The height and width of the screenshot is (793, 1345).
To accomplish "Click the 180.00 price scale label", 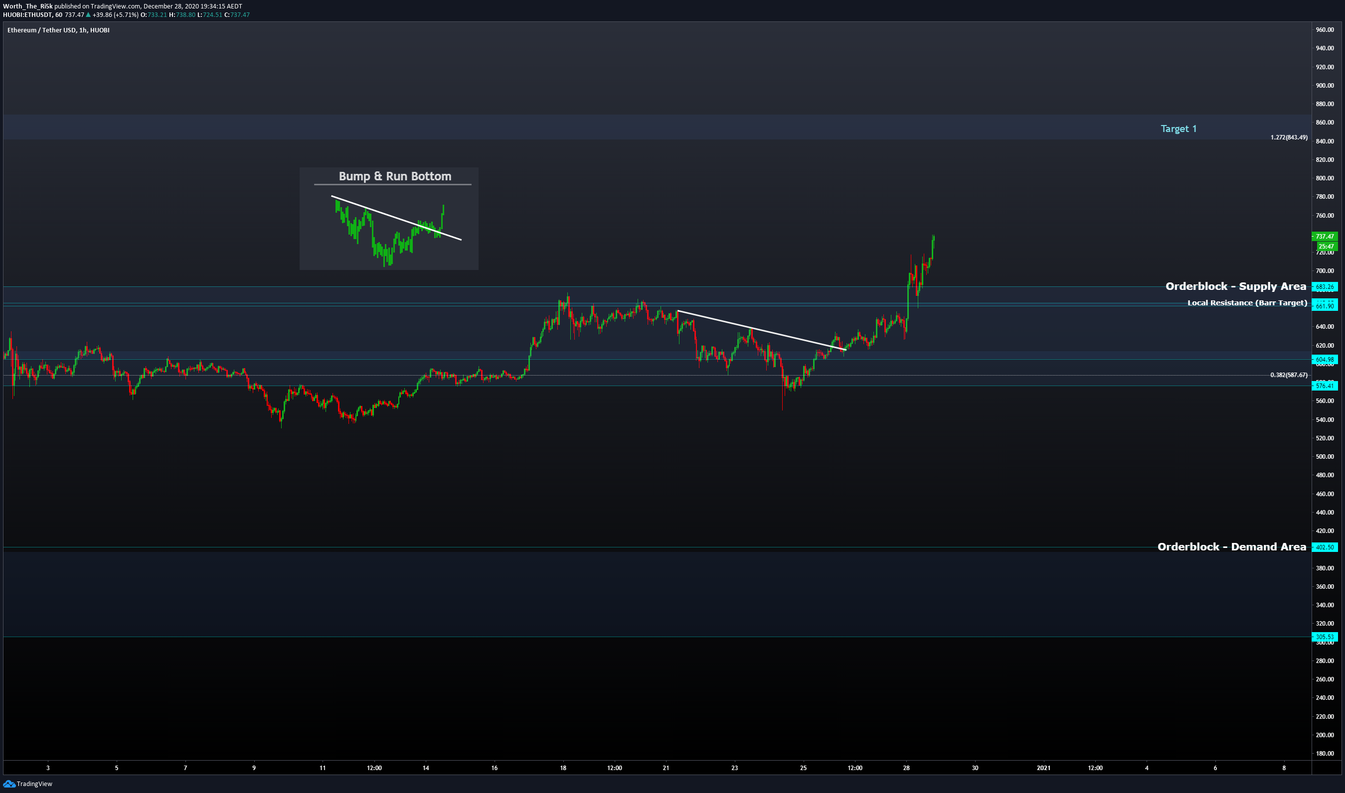I will [x=1325, y=754].
